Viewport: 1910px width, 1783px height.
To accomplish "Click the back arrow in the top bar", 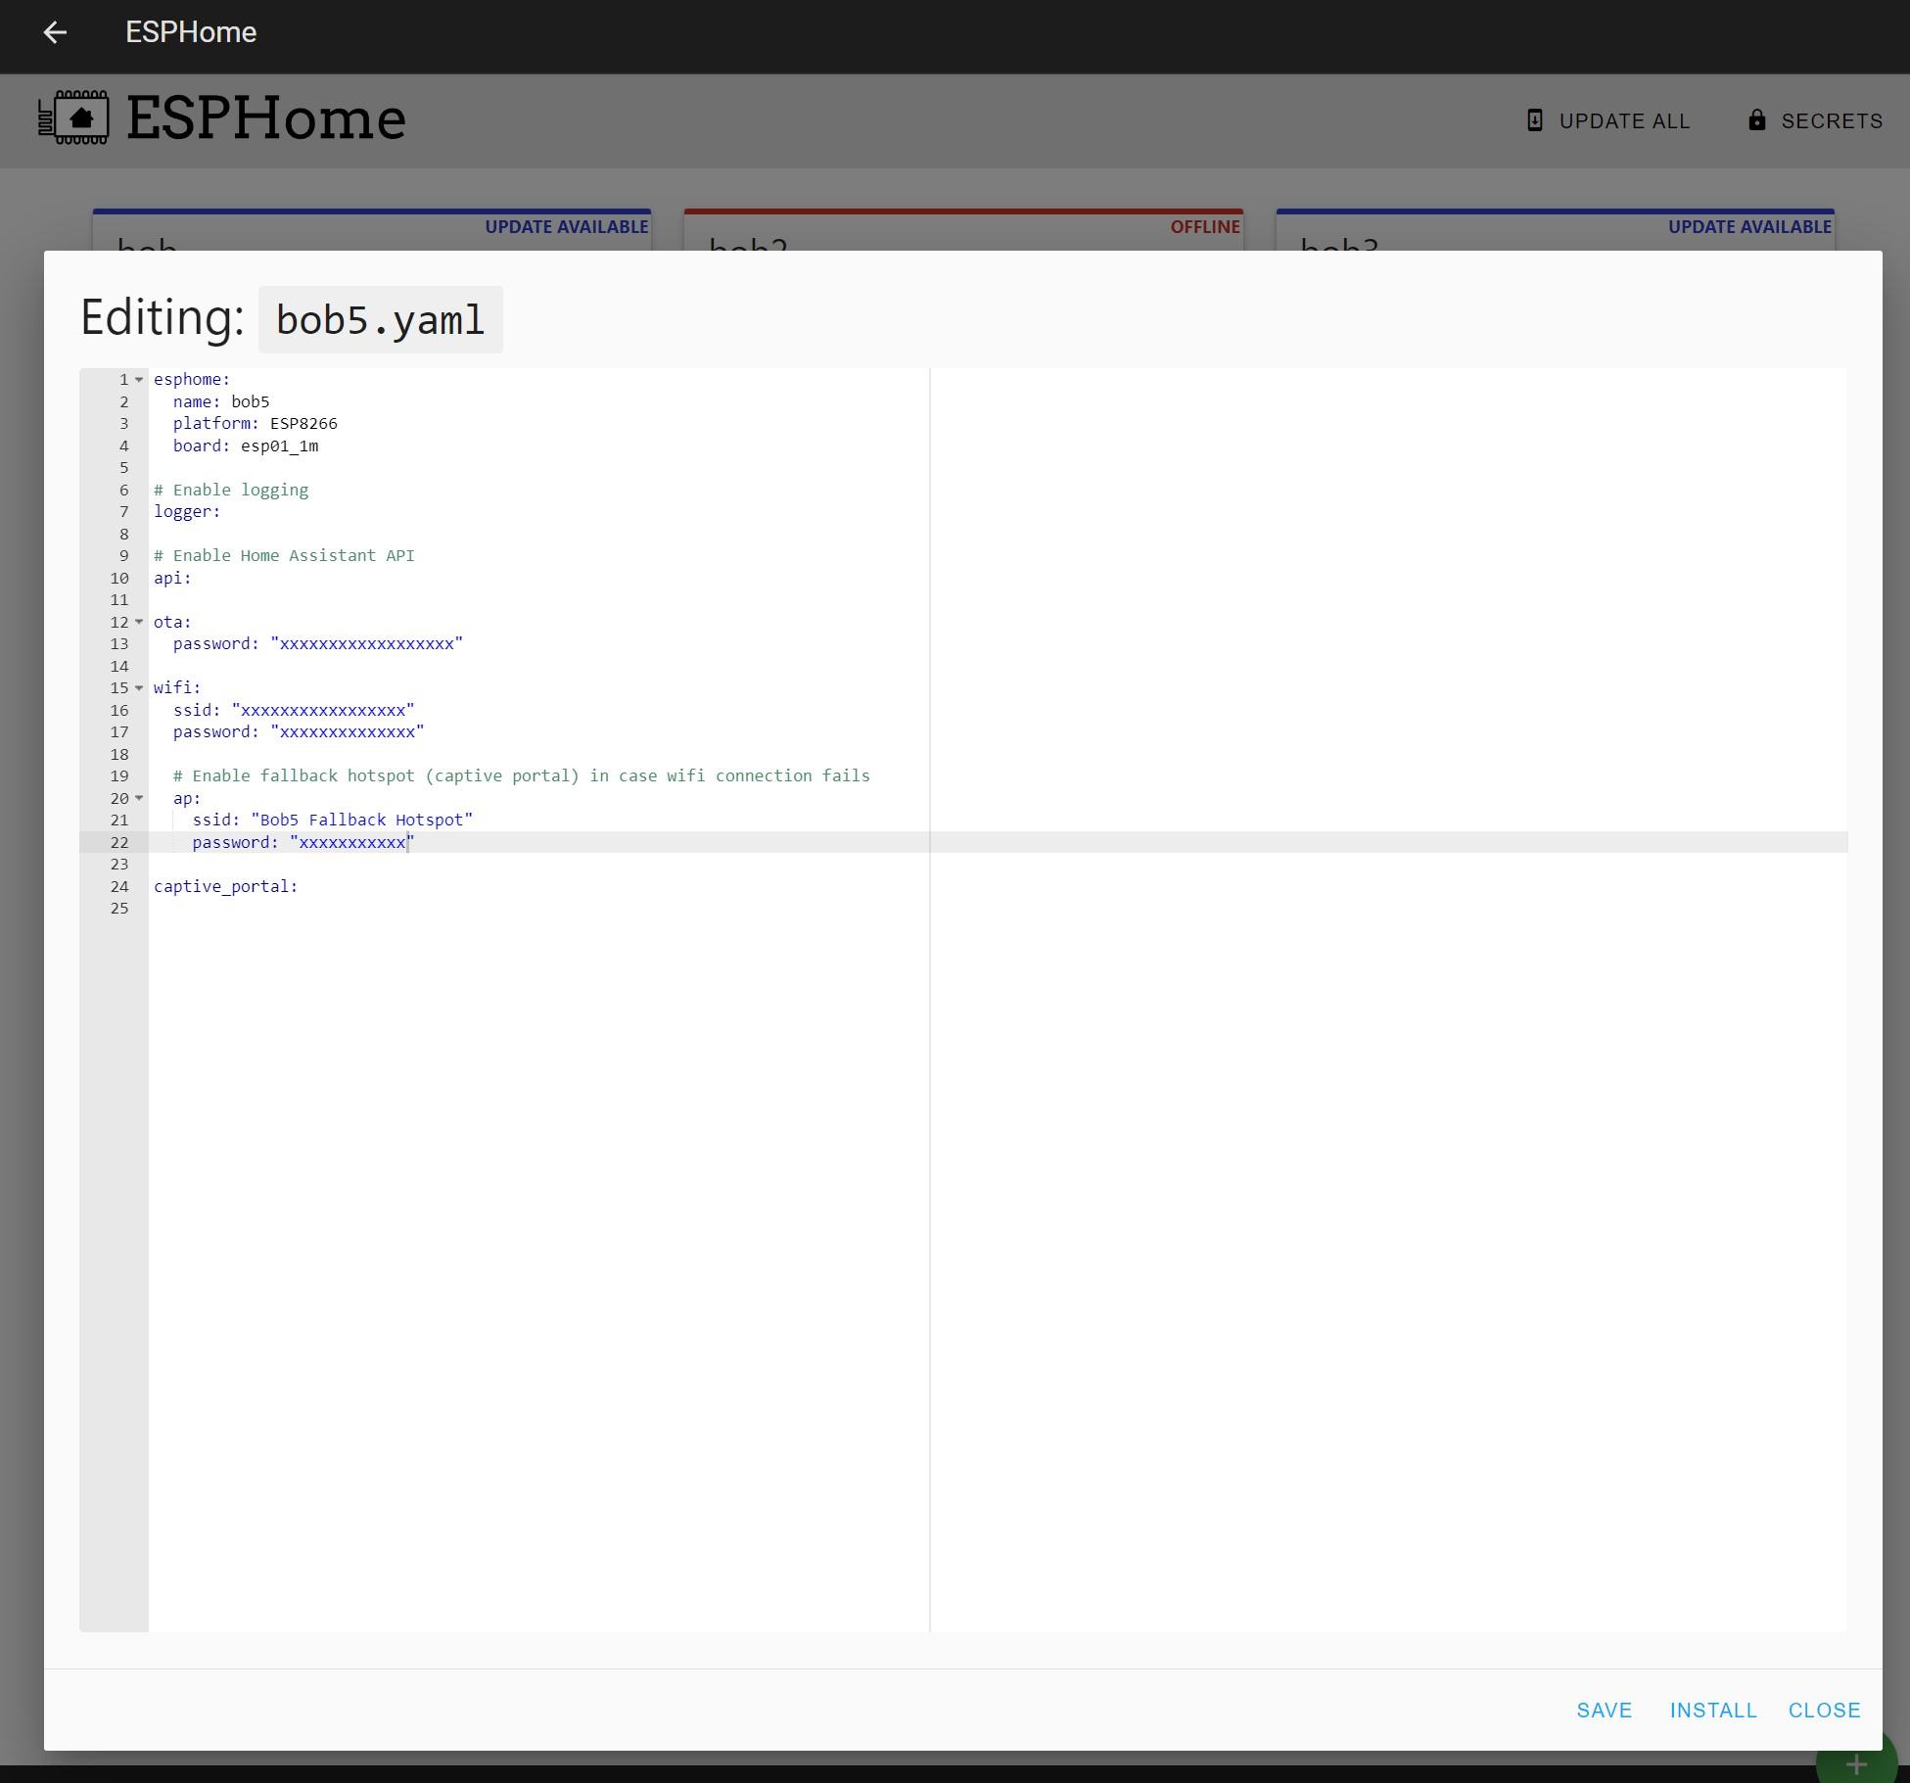I will point(56,32).
